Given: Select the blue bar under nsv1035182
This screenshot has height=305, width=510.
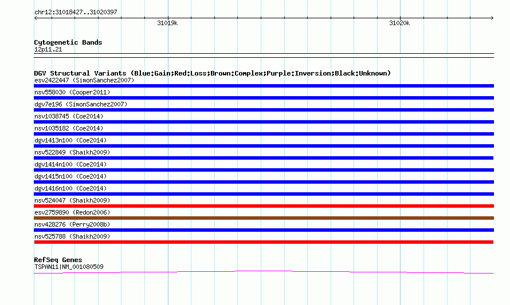Looking at the screenshot, I should coord(264,134).
